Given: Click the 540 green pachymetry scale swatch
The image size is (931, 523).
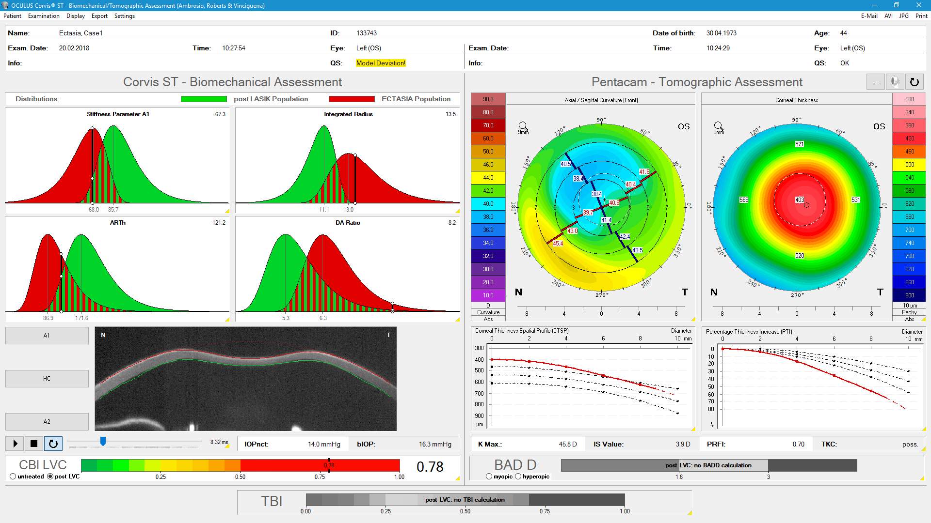Looking at the screenshot, I should click(910, 178).
